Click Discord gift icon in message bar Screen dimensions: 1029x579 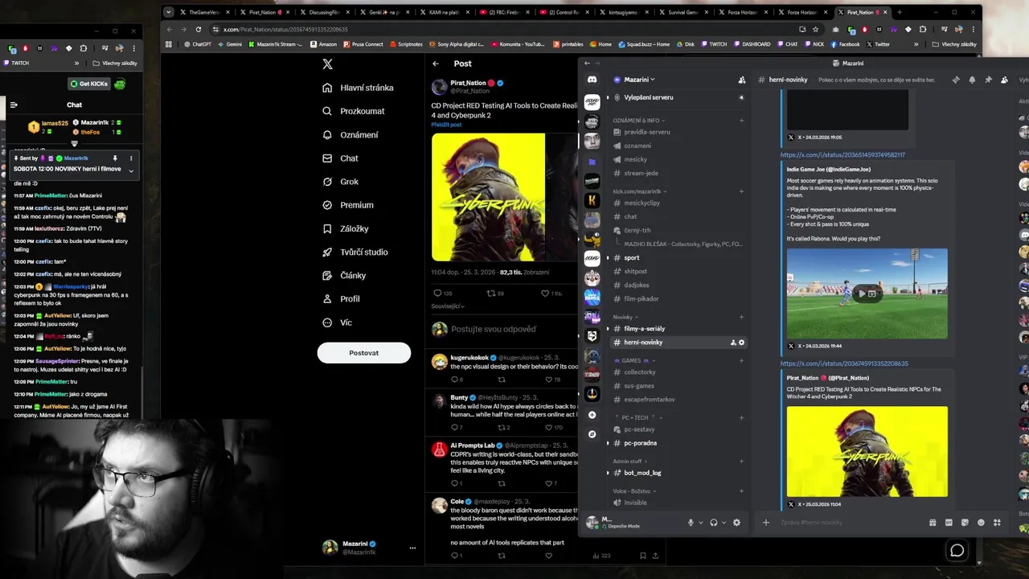point(933,522)
